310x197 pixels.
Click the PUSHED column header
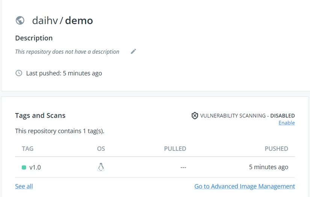(x=276, y=149)
